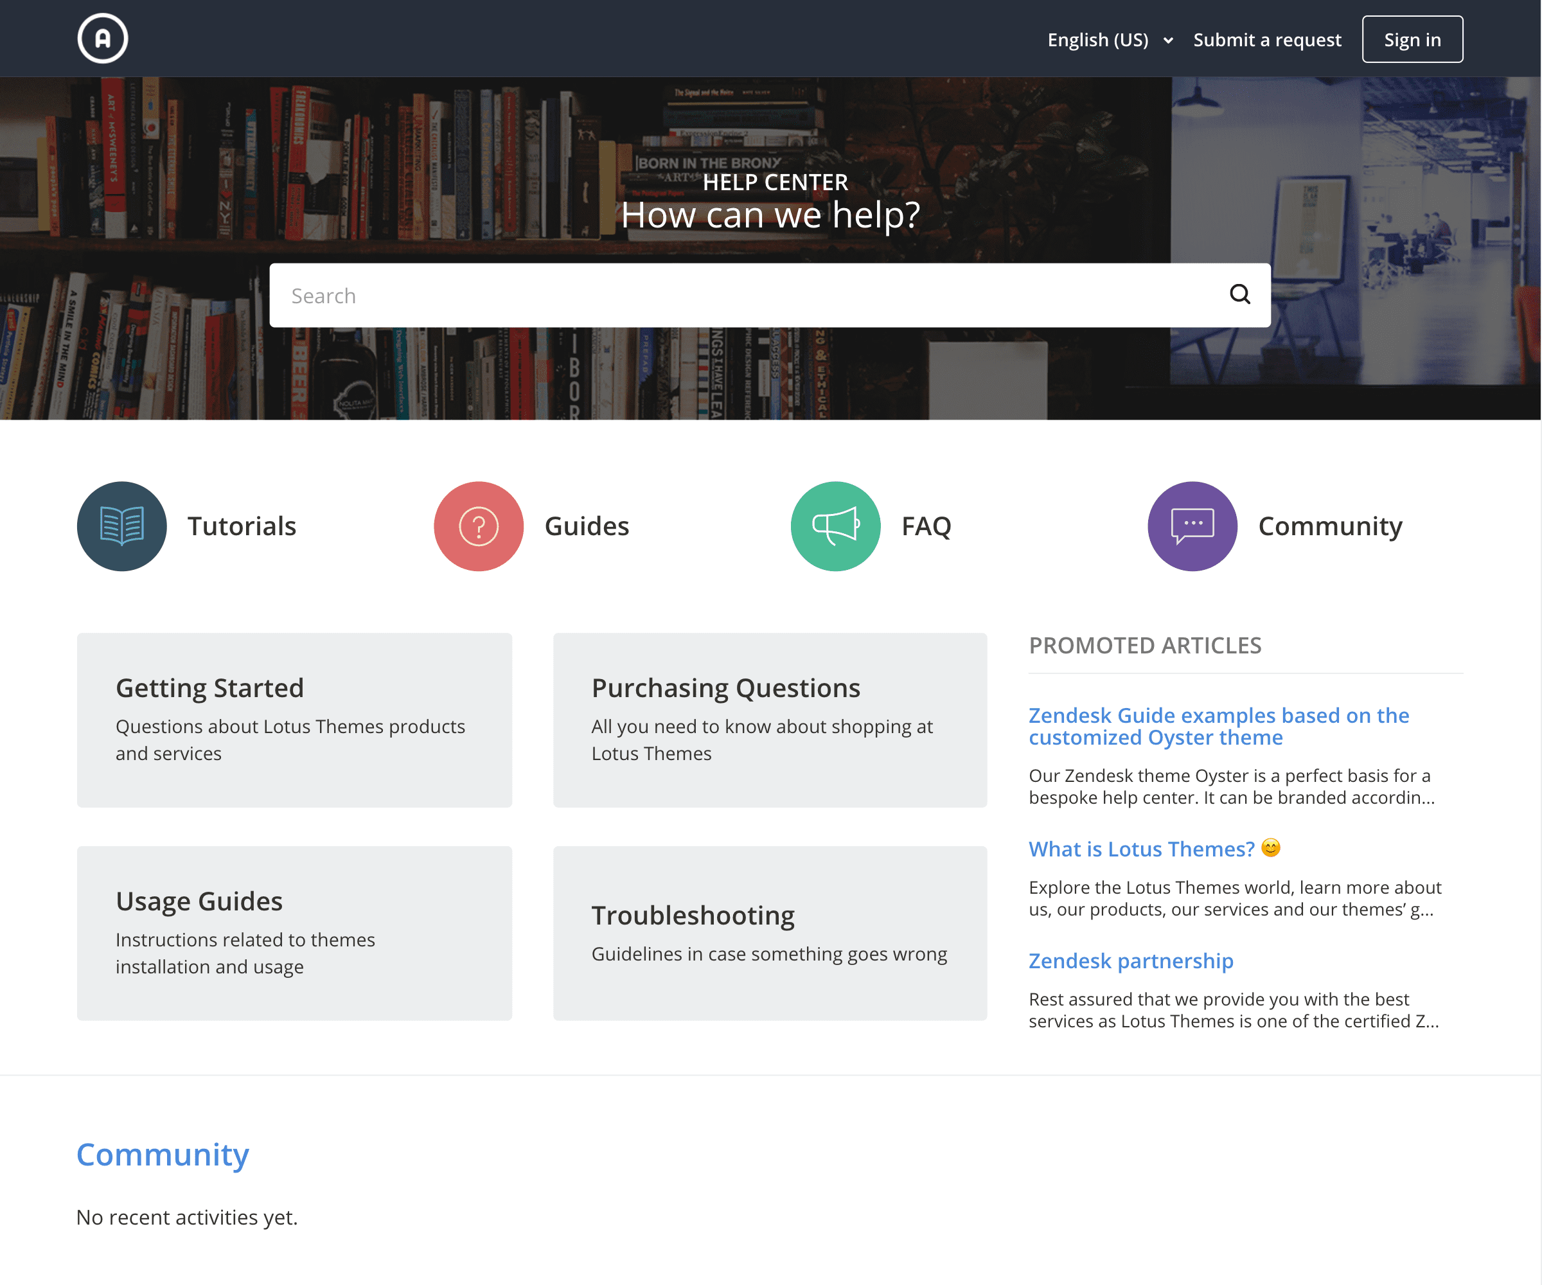Viewport: 1542px width, 1285px height.
Task: Click the Guides question mark icon
Action: pyautogui.click(x=479, y=526)
